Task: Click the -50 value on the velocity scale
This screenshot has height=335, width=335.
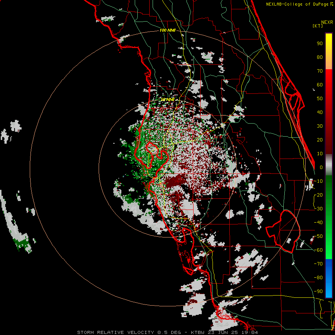Action: [318, 236]
